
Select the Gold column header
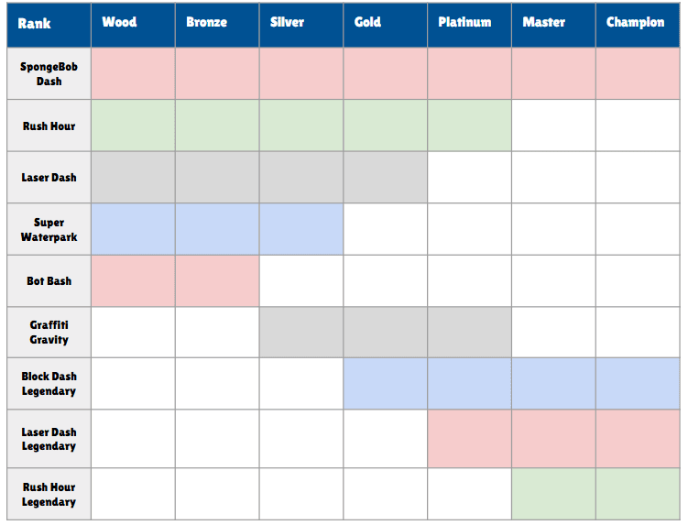coord(386,25)
